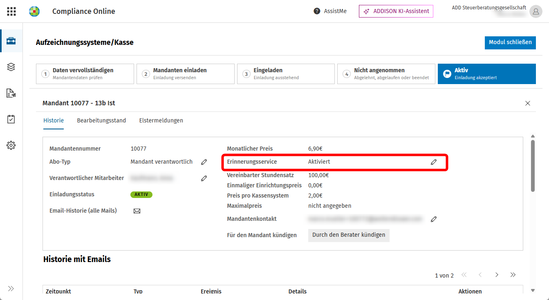Select the Aktiv step
Image resolution: width=549 pixels, height=300 pixels.
[x=487, y=74]
